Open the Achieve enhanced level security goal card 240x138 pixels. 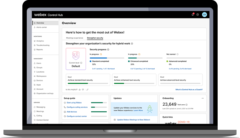coord(134,80)
